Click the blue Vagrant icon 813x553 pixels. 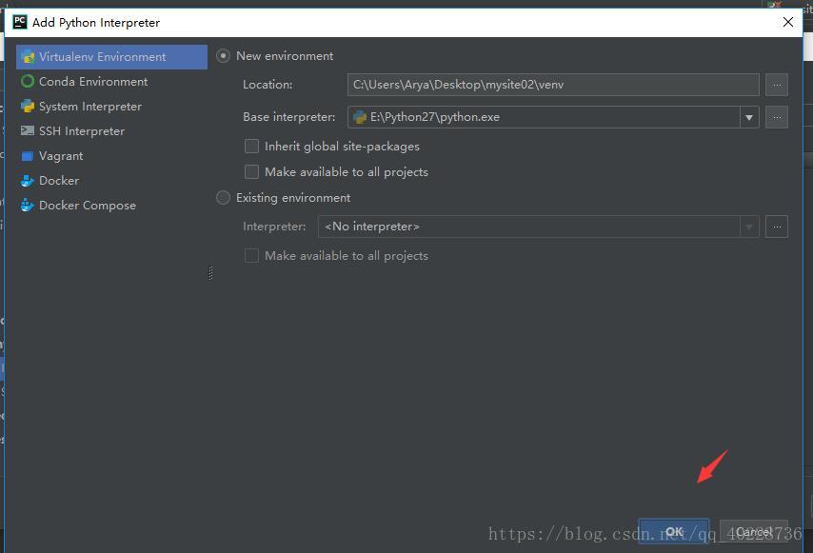28,156
